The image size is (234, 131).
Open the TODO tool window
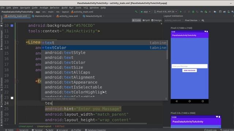[x=9, y=130]
